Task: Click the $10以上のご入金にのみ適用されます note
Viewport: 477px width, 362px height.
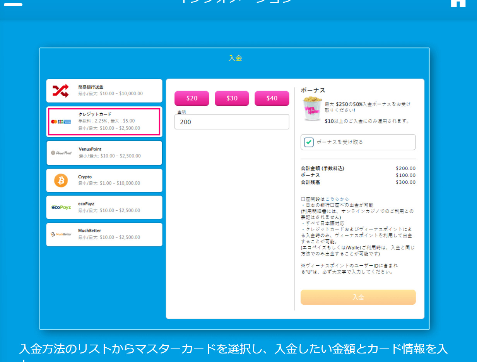Action: (x=367, y=121)
